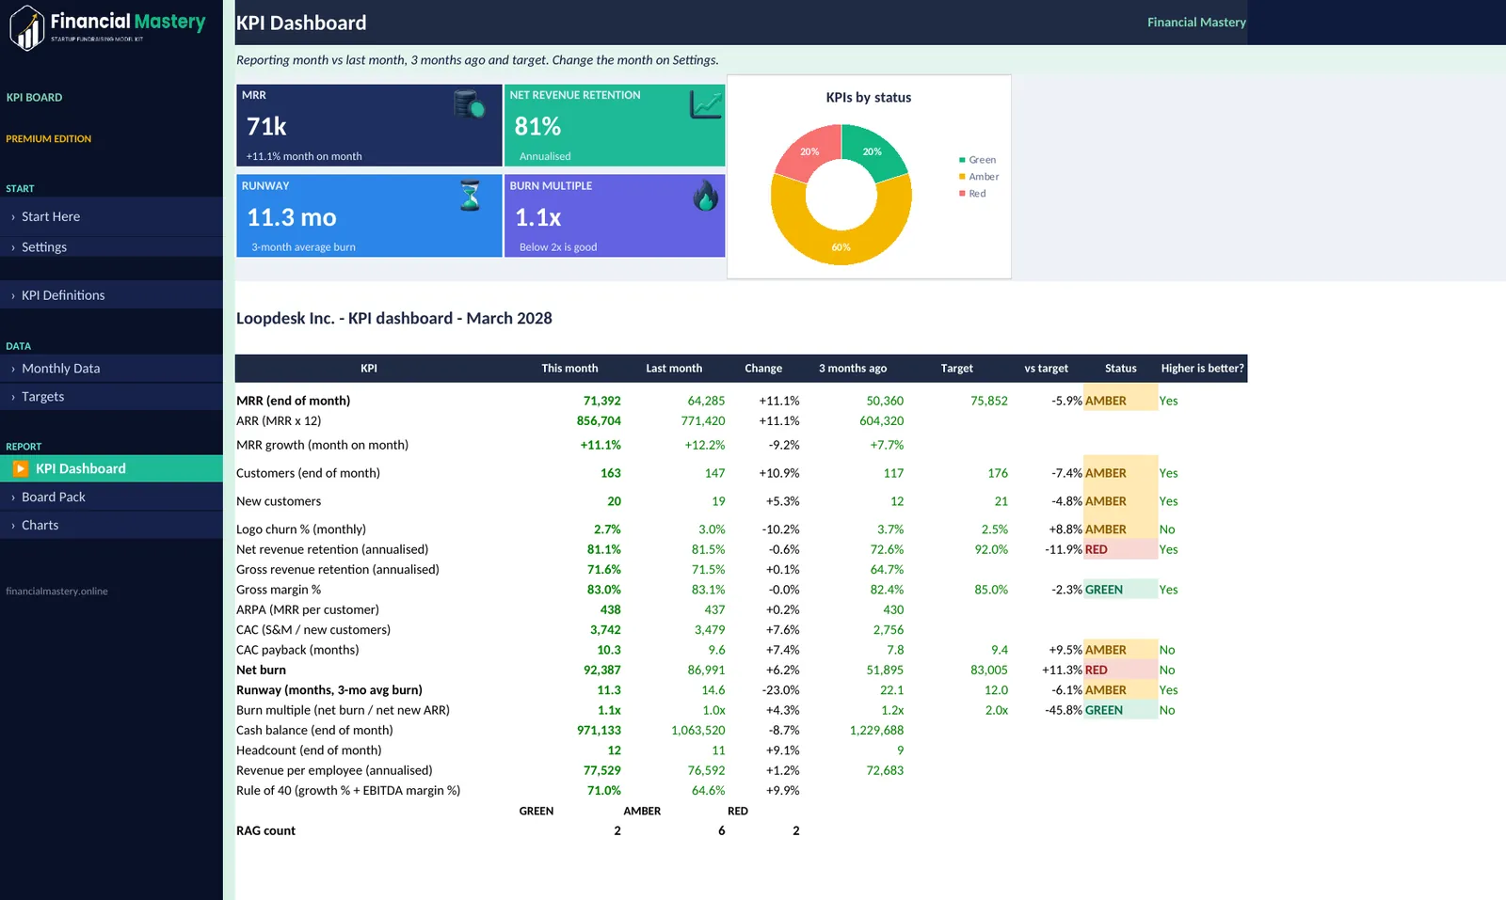Click the red legend swatch

pyautogui.click(x=962, y=194)
